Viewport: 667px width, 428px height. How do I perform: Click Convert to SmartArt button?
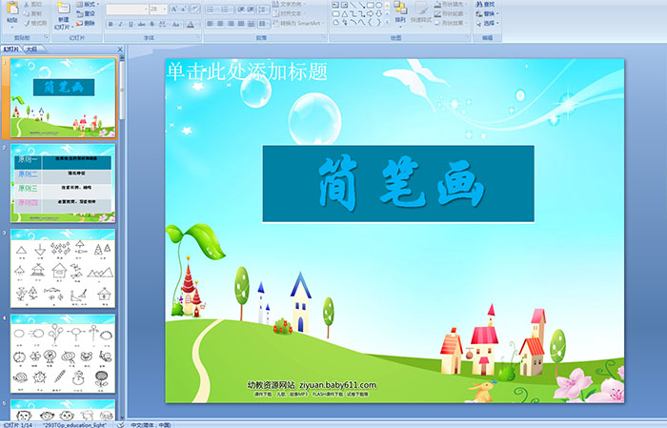click(299, 23)
